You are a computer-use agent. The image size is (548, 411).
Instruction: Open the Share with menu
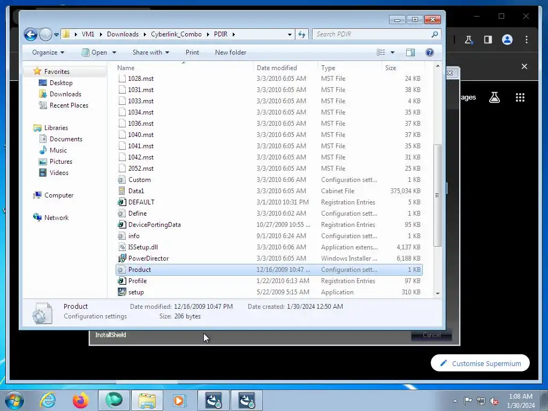point(150,52)
